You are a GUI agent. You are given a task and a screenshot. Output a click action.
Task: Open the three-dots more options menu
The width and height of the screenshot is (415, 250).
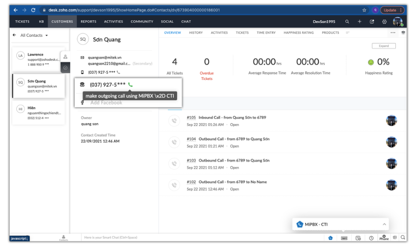coord(393,33)
